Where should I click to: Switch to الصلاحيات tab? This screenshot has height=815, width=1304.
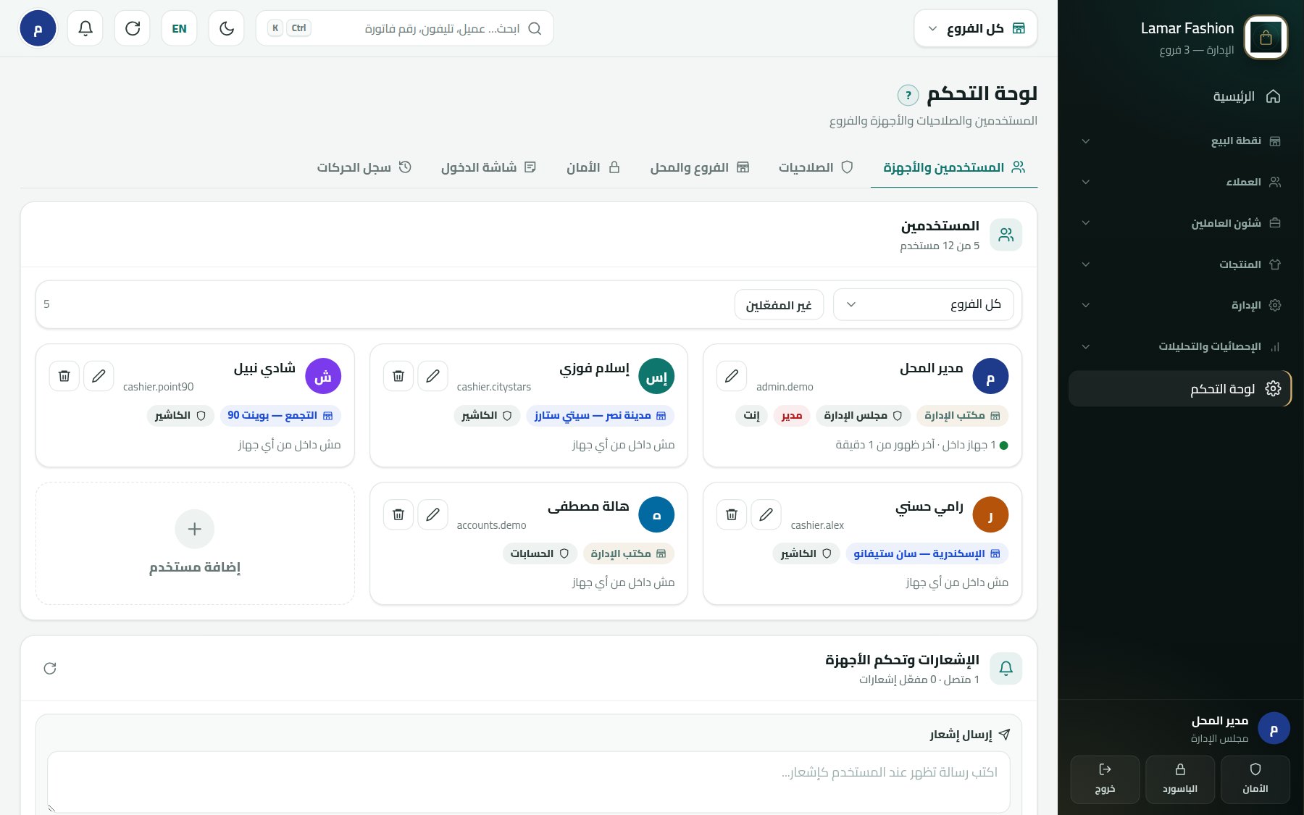click(816, 167)
